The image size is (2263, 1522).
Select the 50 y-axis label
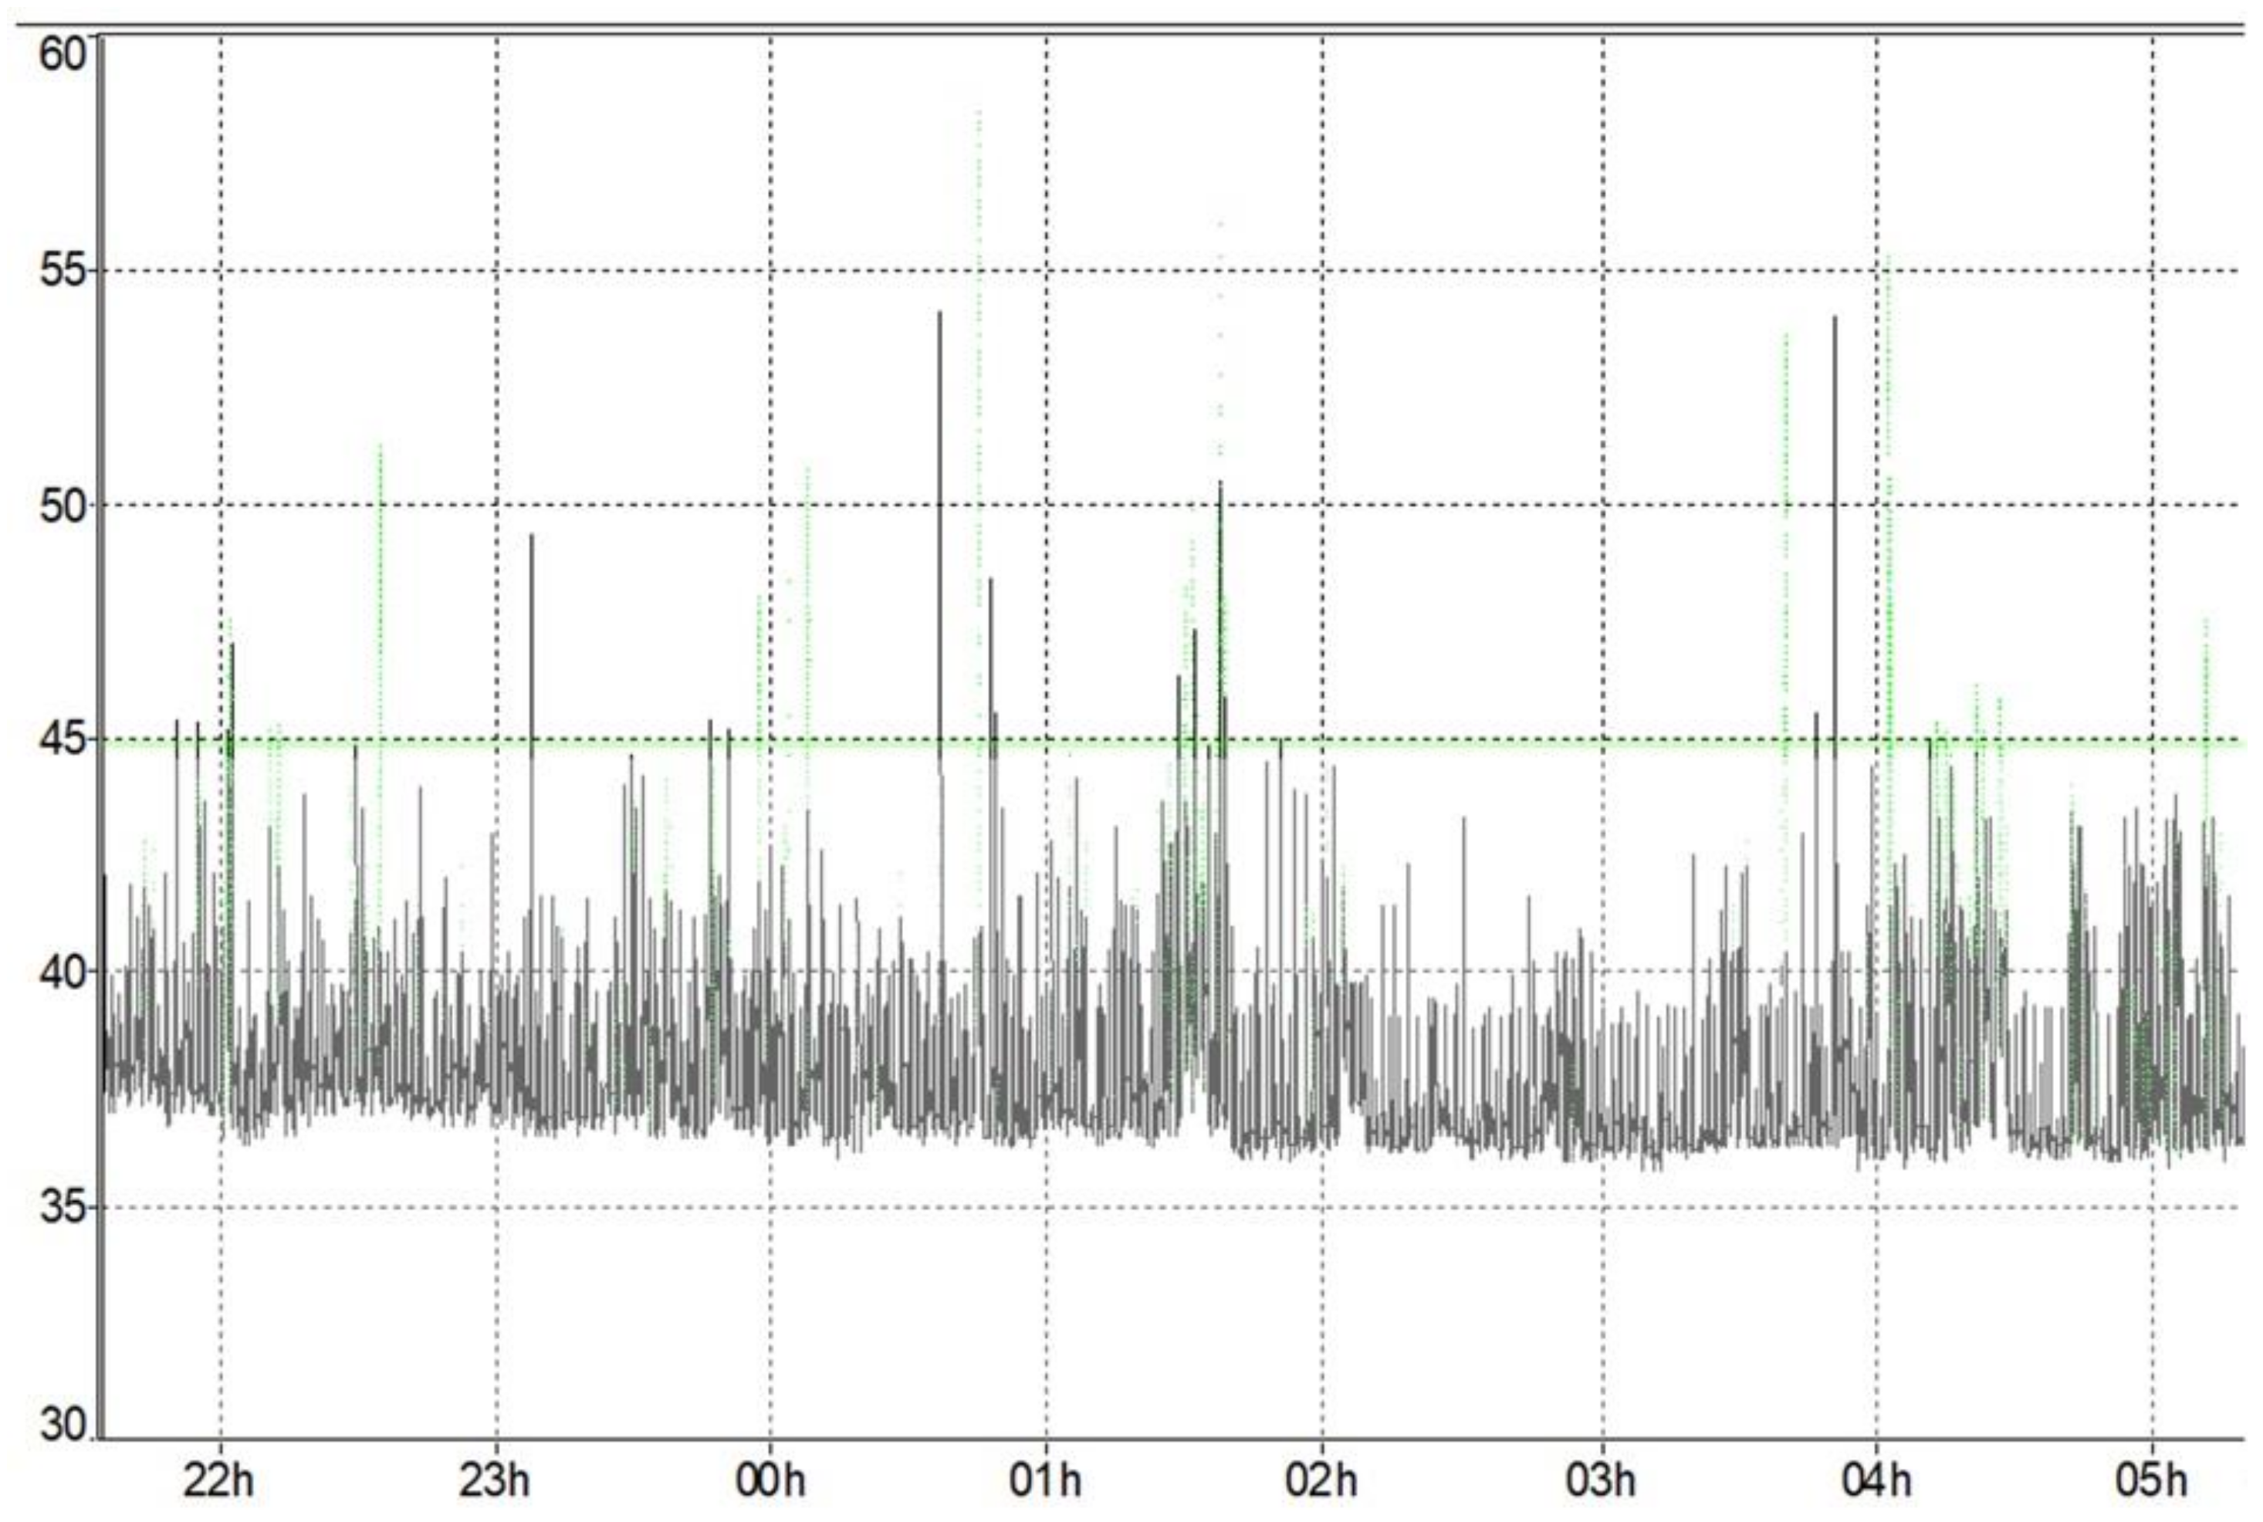(62, 506)
